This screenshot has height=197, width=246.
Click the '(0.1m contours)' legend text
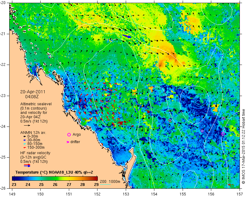pyautogui.click(x=34, y=108)
